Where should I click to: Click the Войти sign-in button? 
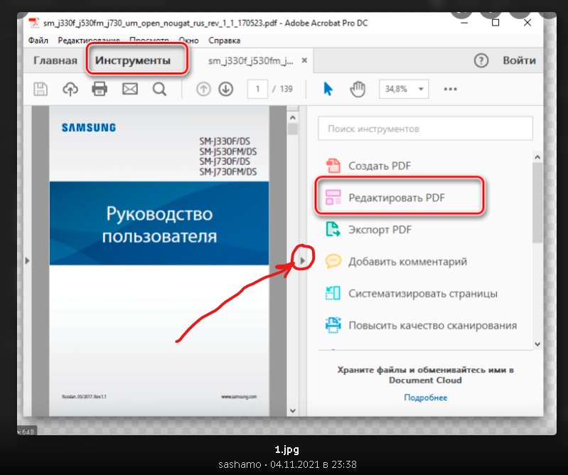tap(519, 60)
